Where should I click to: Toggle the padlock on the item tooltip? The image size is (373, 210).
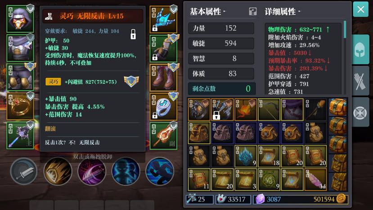coord(133,34)
